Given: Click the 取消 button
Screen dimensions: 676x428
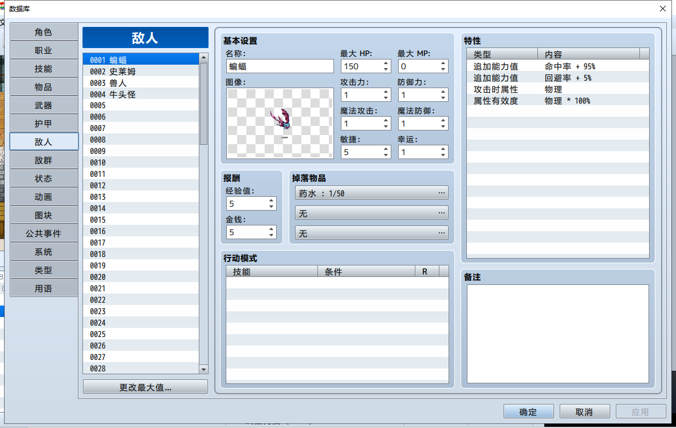Looking at the screenshot, I should pyautogui.click(x=584, y=411).
